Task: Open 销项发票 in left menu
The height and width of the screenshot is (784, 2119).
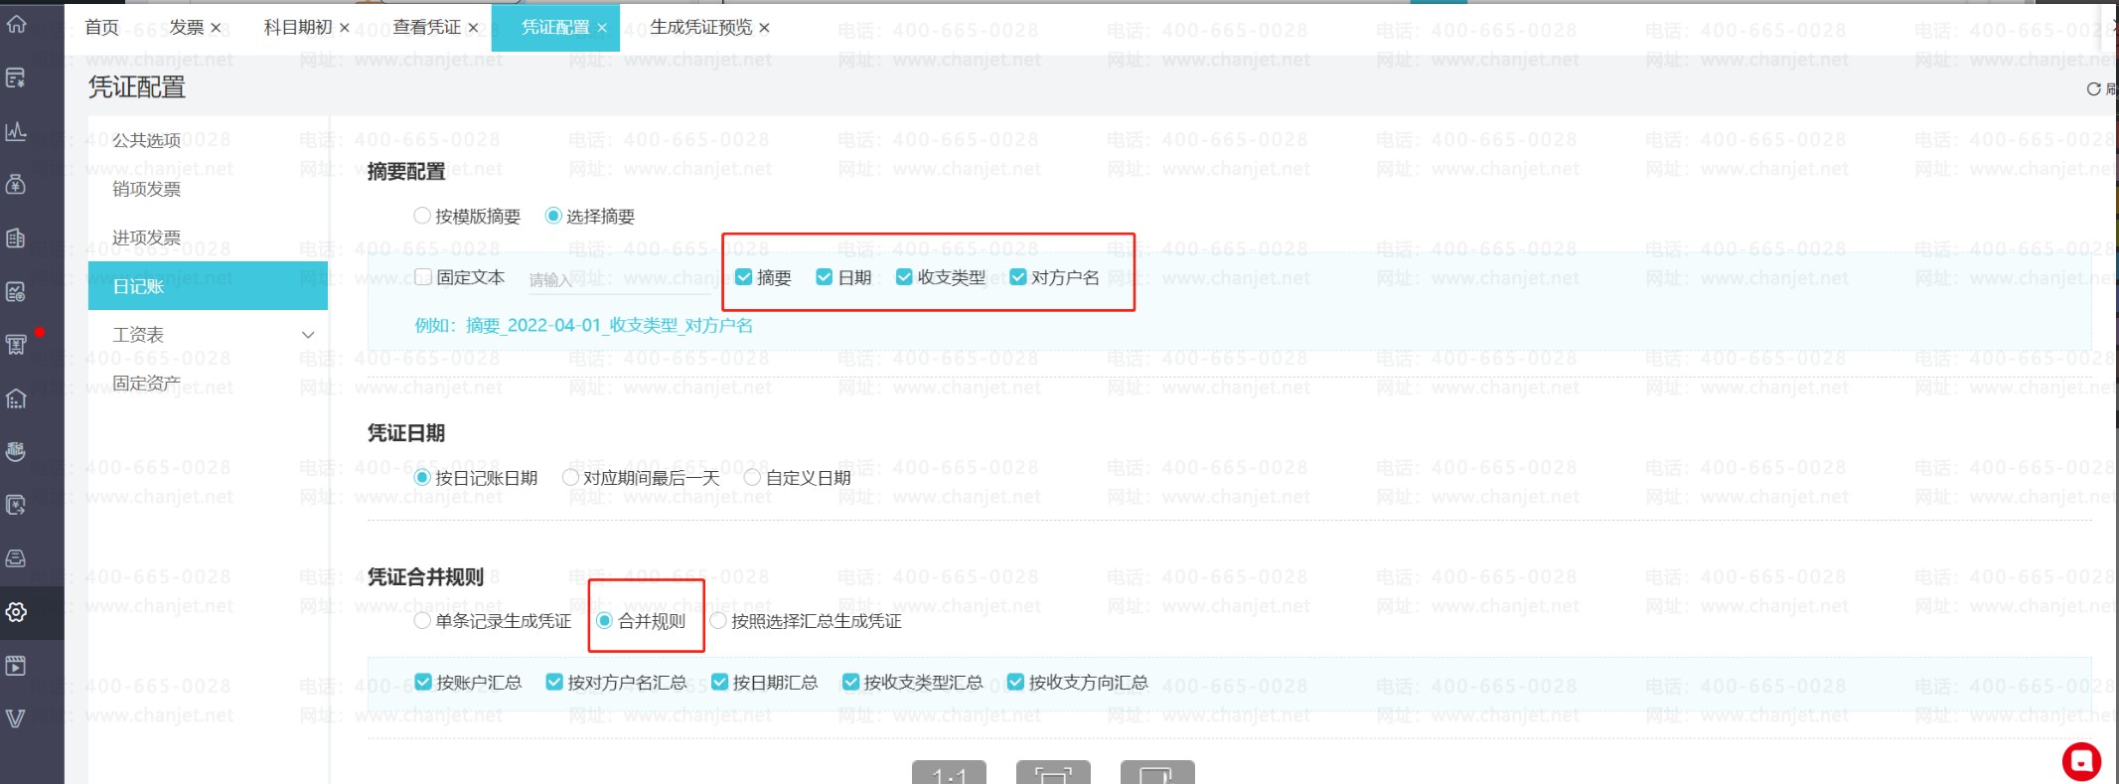Action: (x=147, y=189)
